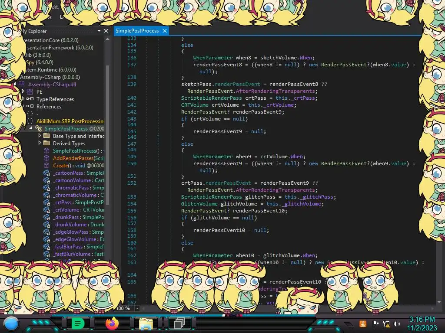The height and width of the screenshot is (333, 445).
Task: Click the taskbar clock showing 3:16 PM
Action: (x=422, y=320)
